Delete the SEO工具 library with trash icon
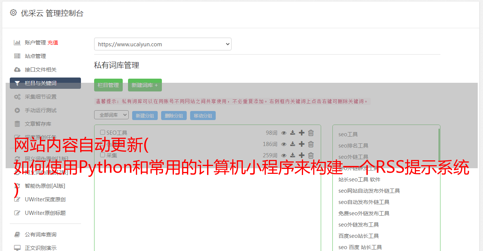 tap(311, 133)
